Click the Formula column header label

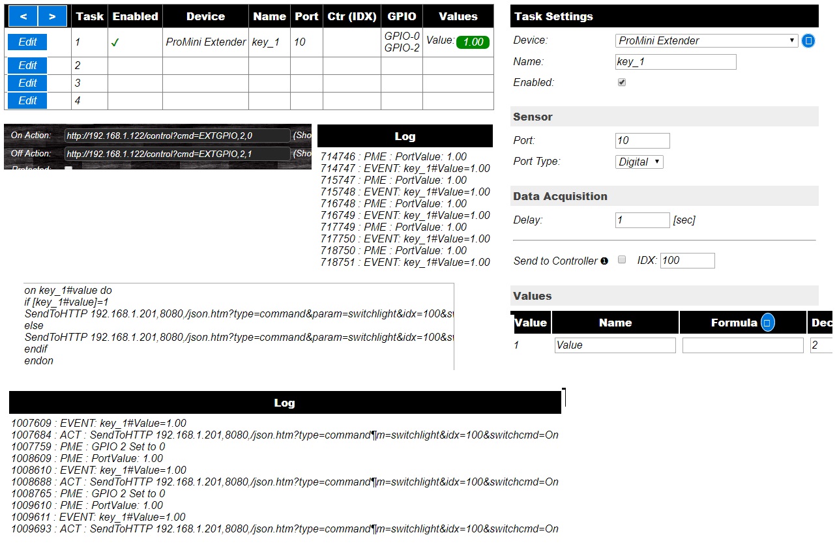point(734,323)
